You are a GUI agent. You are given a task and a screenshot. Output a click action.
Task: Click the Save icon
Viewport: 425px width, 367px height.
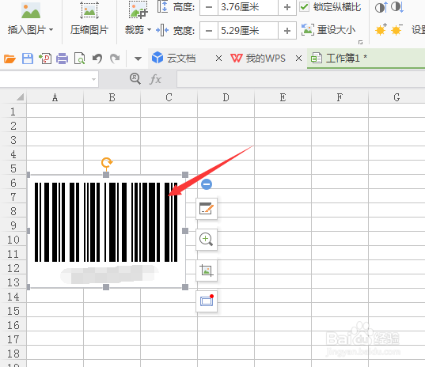(28, 59)
